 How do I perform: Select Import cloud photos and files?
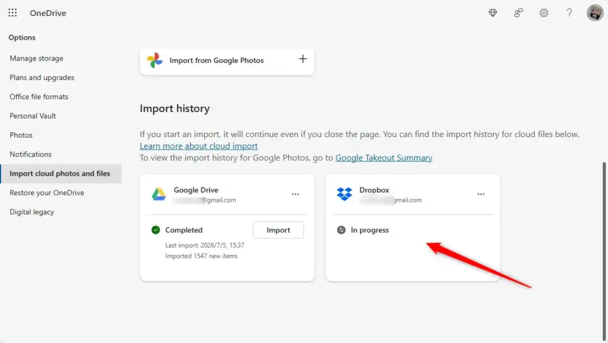(61, 174)
